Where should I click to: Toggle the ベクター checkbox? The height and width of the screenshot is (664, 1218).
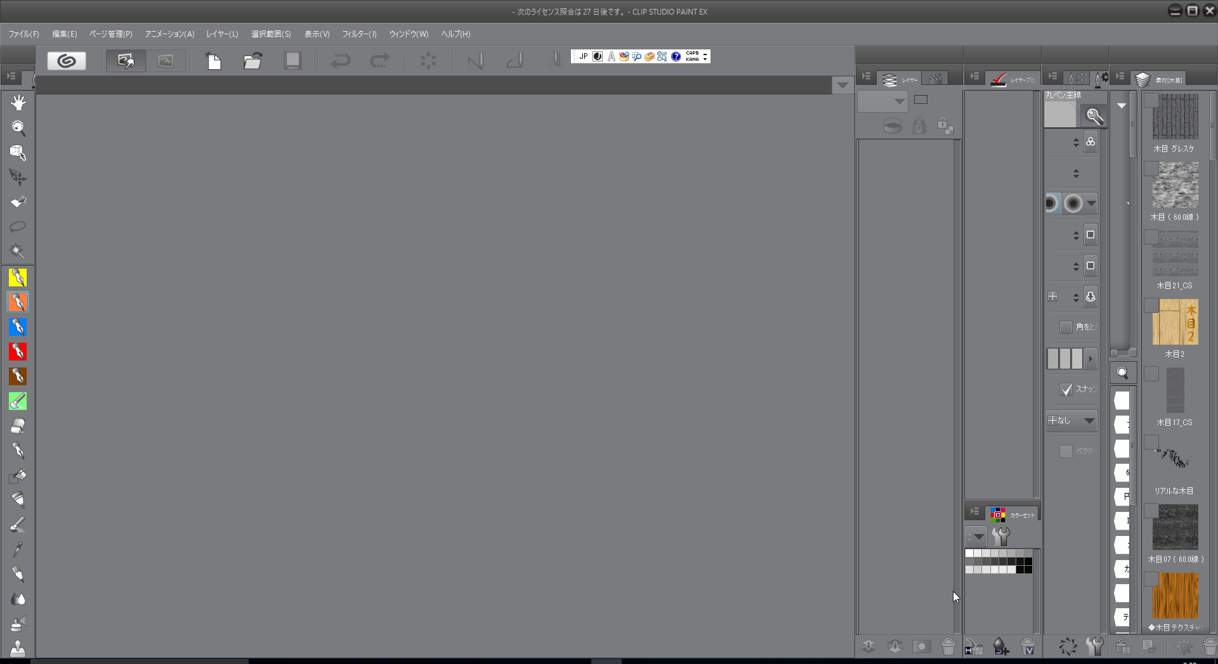point(1066,451)
